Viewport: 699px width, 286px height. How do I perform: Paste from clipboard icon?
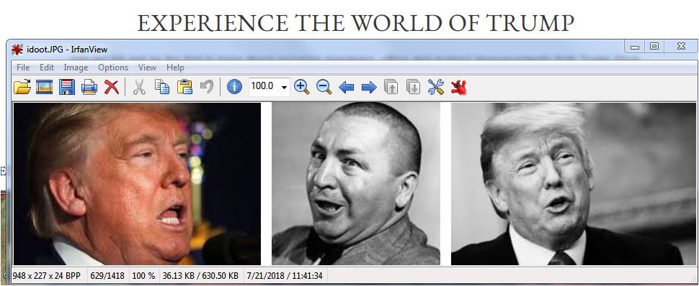click(x=184, y=87)
